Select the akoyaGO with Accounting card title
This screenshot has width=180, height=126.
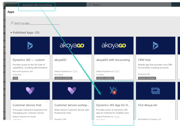pyautogui.click(x=113, y=60)
